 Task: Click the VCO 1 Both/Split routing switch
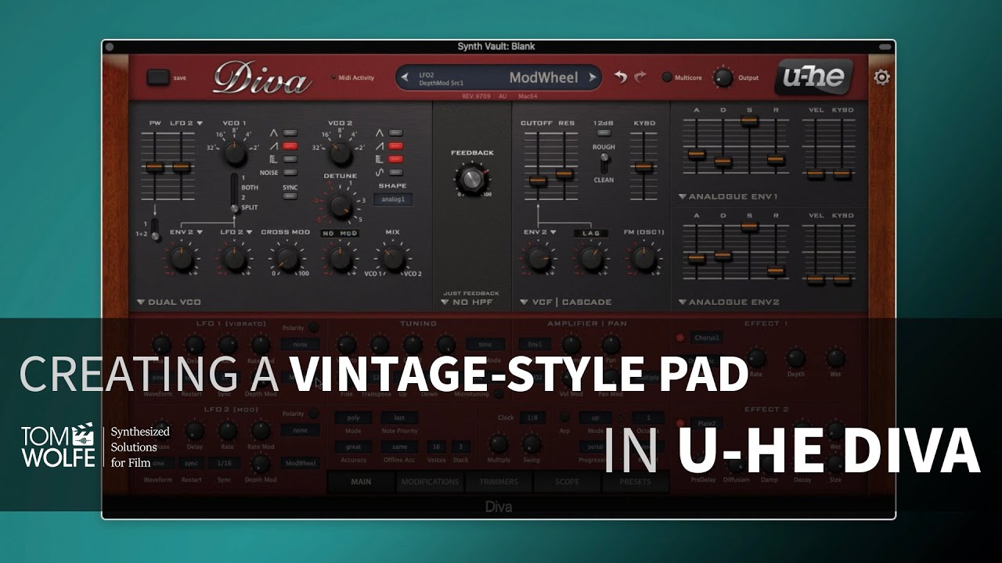click(x=233, y=192)
